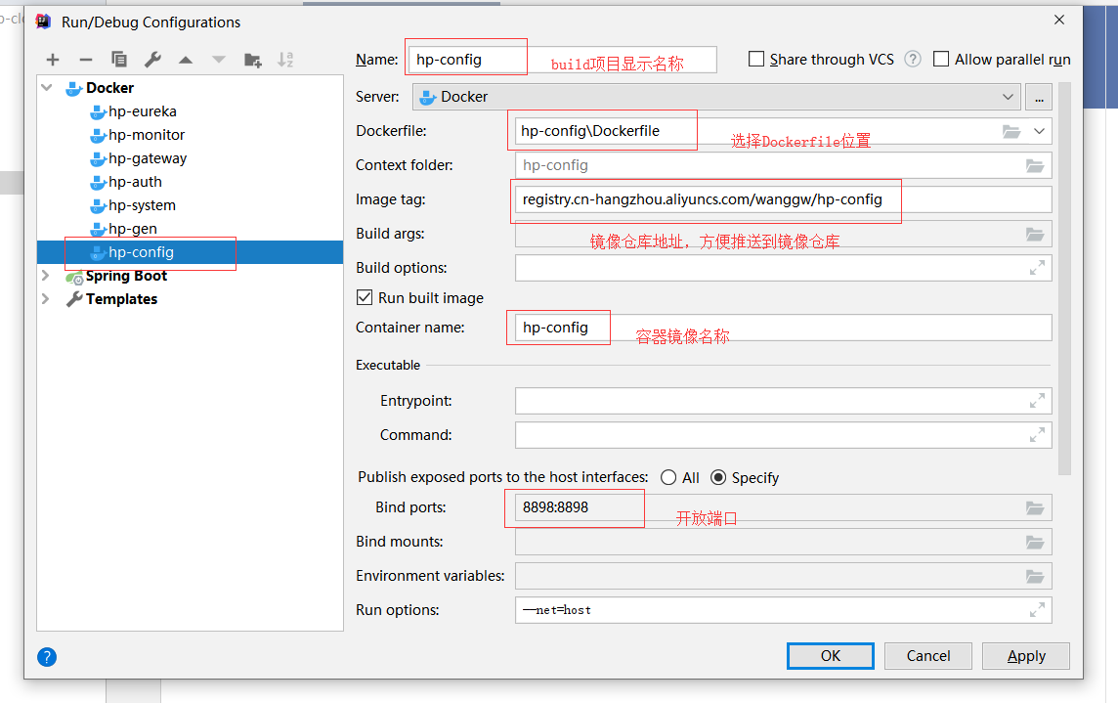Screen dimensions: 1118x703
Task: Select the Spring Boot group label
Action: [126, 276]
